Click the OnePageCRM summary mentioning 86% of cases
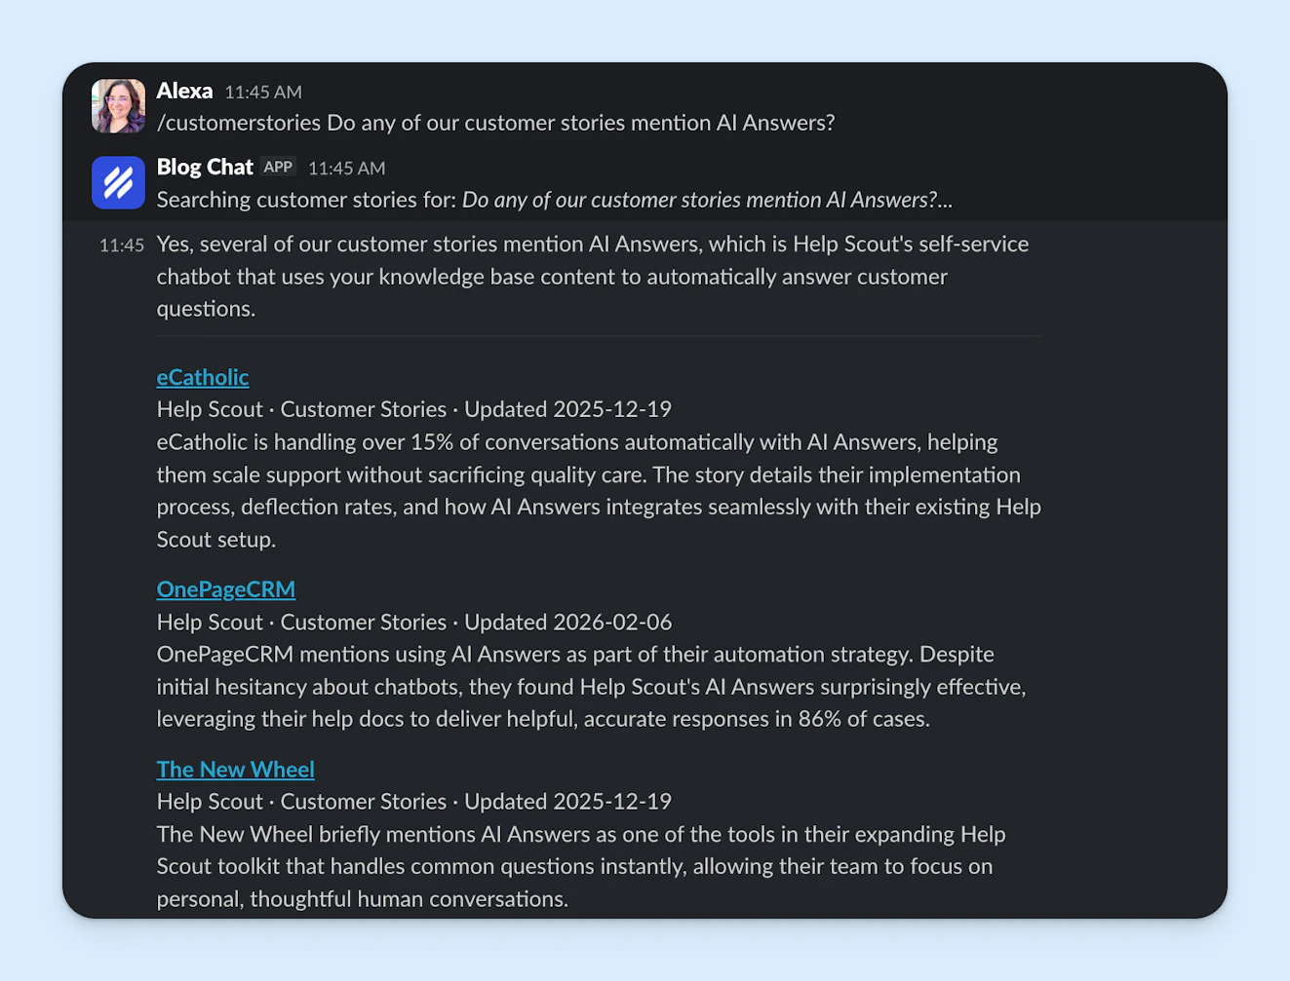The height and width of the screenshot is (981, 1290). click(x=591, y=687)
